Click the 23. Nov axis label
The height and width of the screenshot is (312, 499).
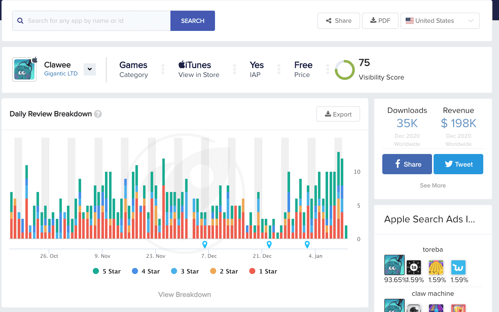pos(156,256)
